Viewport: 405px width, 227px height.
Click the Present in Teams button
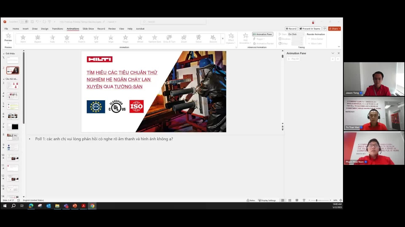pos(310,29)
